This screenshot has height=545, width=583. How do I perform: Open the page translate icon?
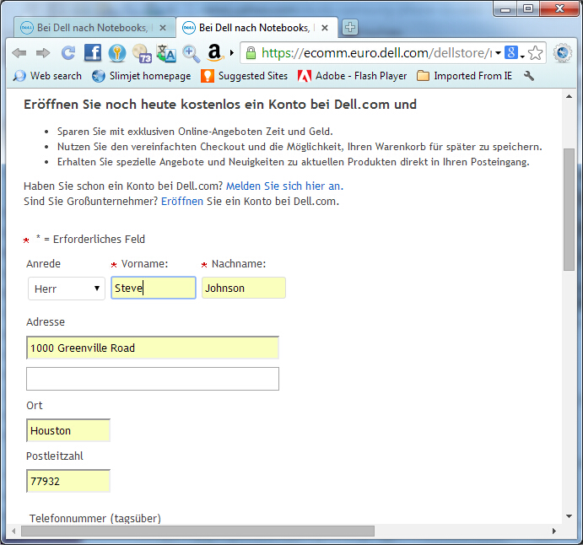[166, 53]
